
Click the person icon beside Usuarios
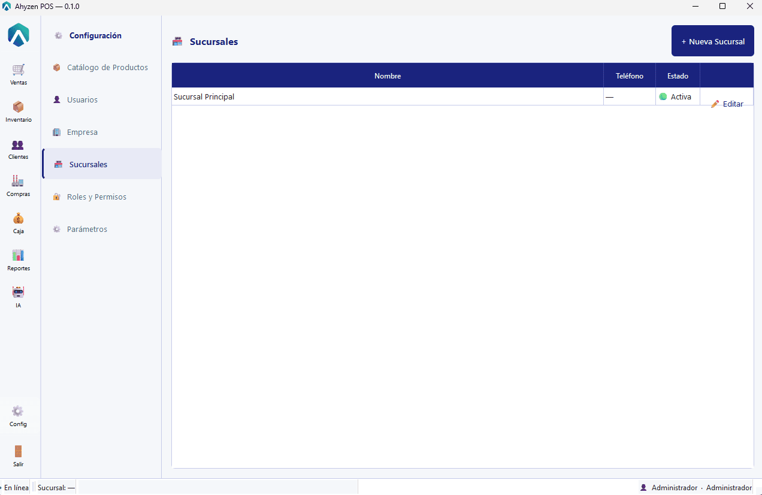tap(57, 100)
